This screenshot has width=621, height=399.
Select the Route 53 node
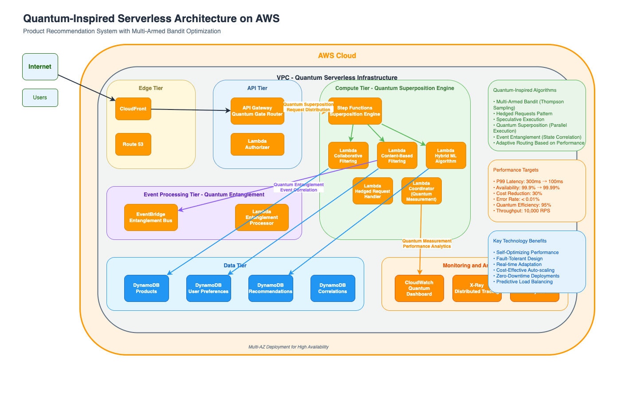point(133,144)
